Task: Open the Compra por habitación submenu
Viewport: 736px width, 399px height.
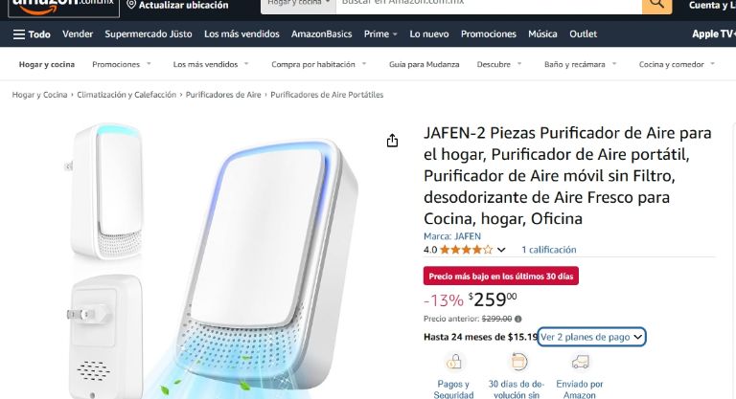Action: (319, 64)
